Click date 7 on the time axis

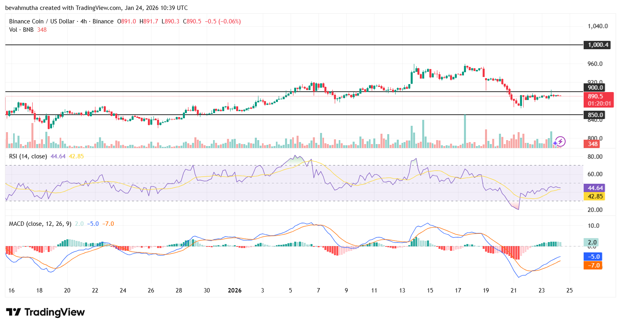click(x=318, y=290)
